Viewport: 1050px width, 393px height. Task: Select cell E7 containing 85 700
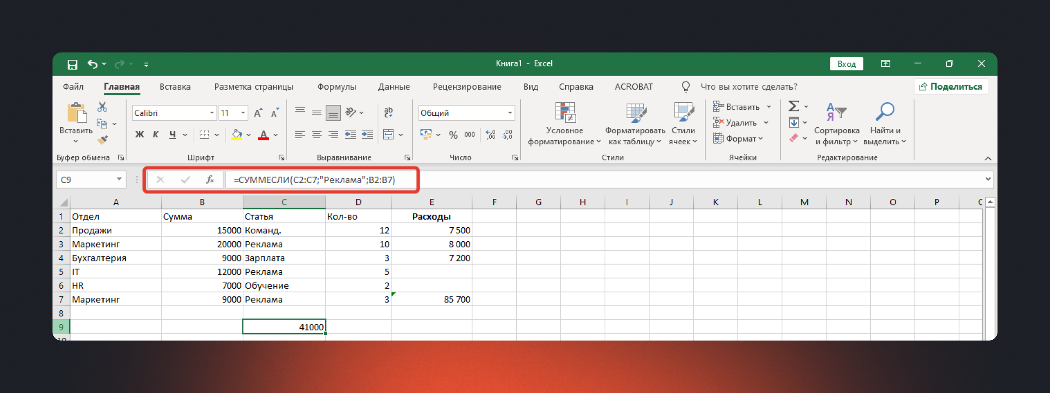[431, 299]
